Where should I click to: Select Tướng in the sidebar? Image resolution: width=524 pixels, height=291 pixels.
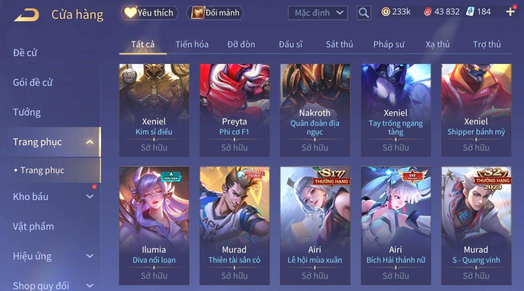tap(27, 112)
